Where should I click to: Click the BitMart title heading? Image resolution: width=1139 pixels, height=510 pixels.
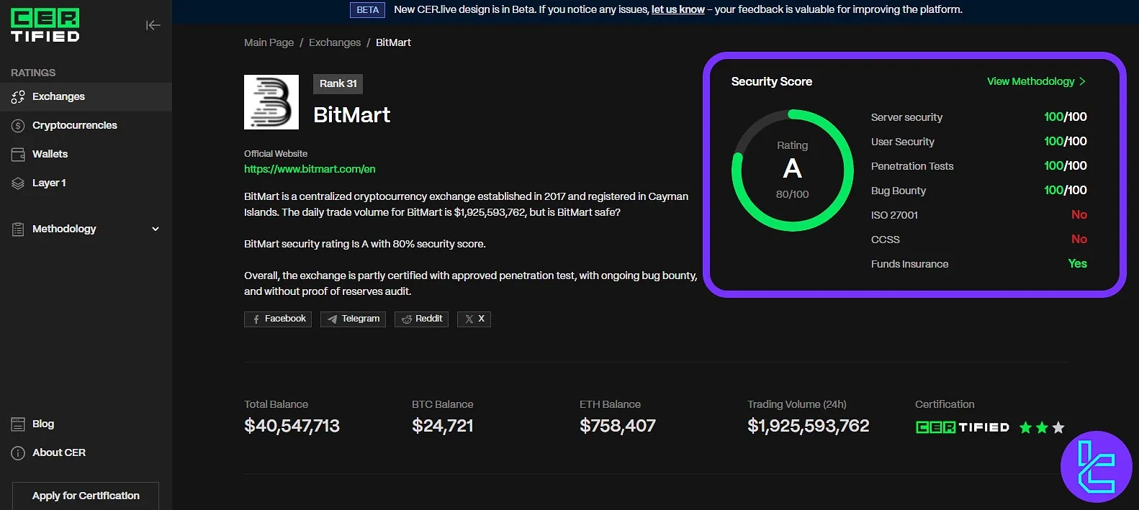(x=352, y=115)
